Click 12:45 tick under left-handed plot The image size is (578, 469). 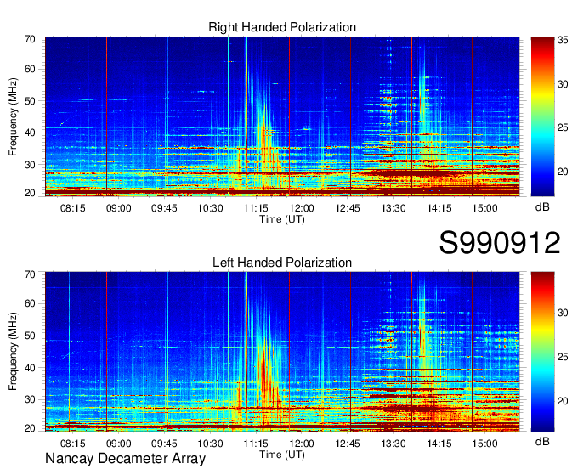(348, 444)
